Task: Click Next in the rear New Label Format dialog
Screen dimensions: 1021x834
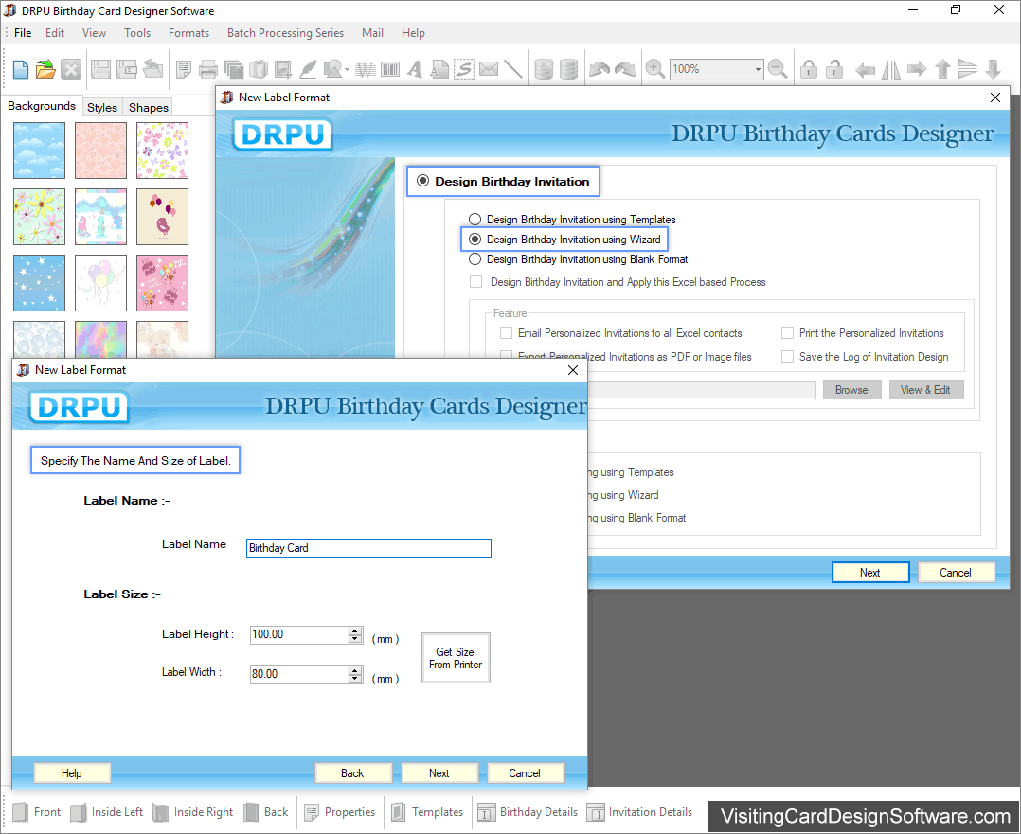Action: 869,573
